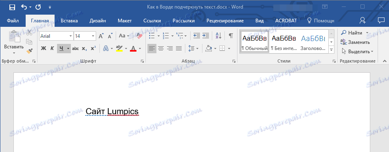Image resolution: width=389 pixels, height=152 pixels.
Task: Open the ACROBAT tab
Action: pyautogui.click(x=286, y=21)
